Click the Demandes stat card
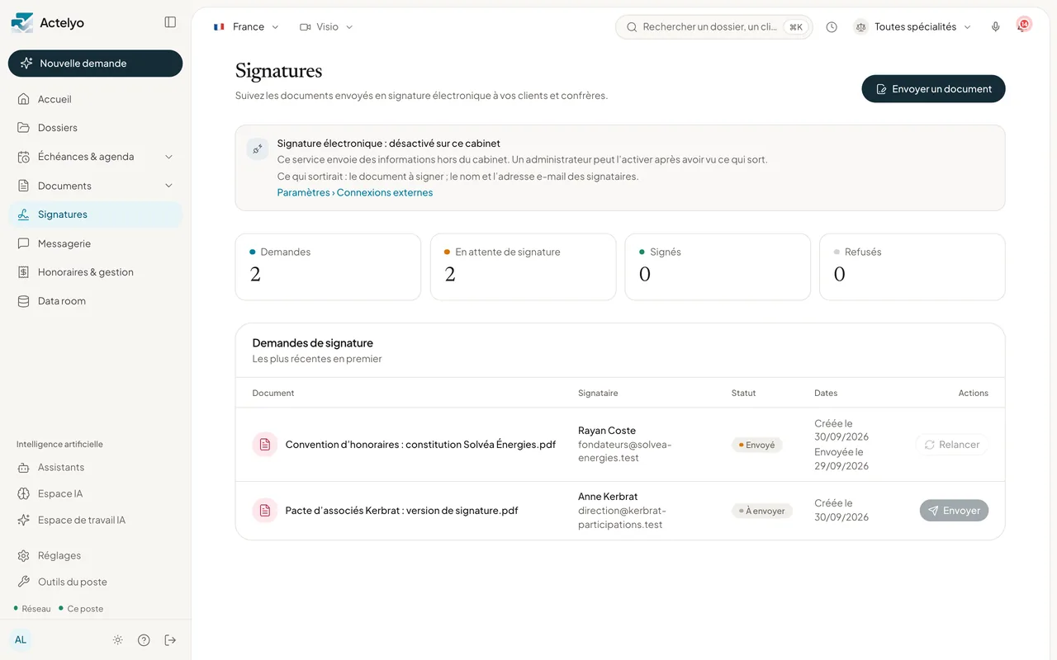The image size is (1057, 660). pyautogui.click(x=328, y=266)
